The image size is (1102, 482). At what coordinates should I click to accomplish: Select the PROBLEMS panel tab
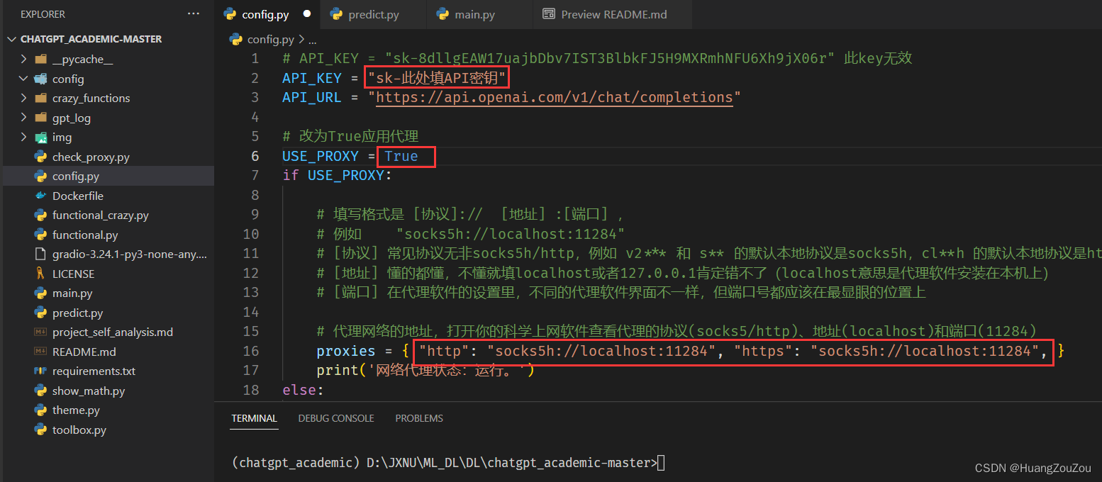tap(419, 418)
